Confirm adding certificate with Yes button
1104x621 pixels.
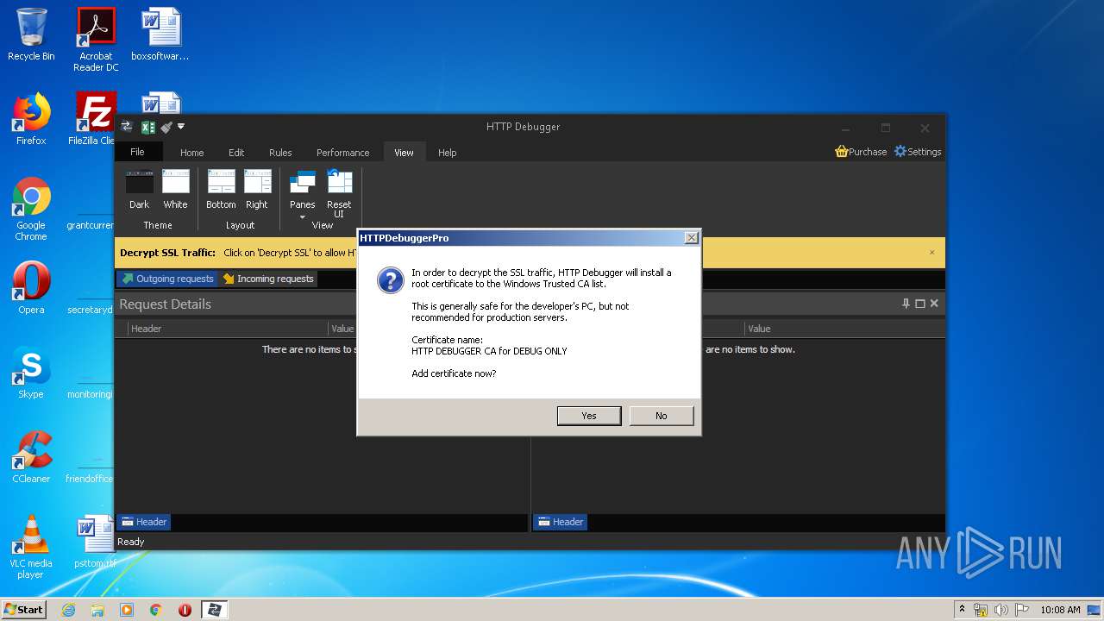tap(589, 416)
